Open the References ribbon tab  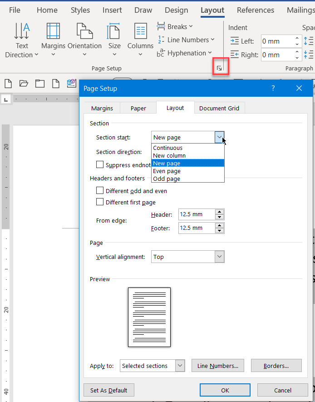pyautogui.click(x=256, y=10)
